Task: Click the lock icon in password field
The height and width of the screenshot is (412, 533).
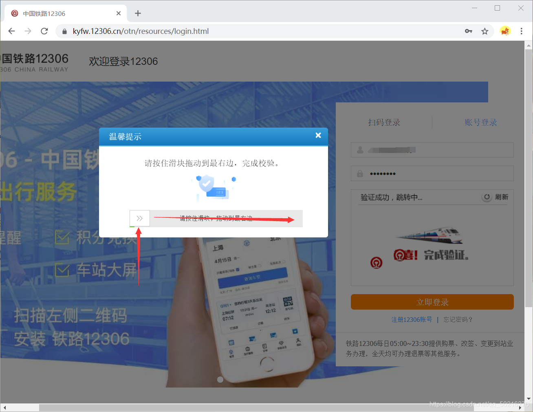Action: pos(360,173)
